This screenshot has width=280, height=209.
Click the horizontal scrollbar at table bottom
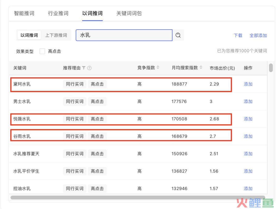138,197
